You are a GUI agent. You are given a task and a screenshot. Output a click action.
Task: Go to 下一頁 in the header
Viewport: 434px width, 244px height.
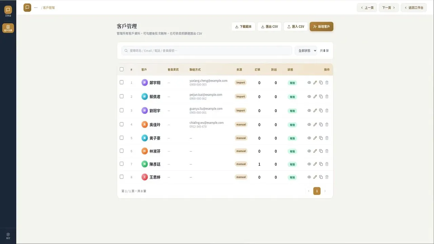[x=389, y=7]
